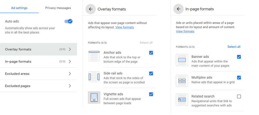Expand the Overlay formats row chevron
Viewport: 259px width, 115px height.
[x=70, y=49]
